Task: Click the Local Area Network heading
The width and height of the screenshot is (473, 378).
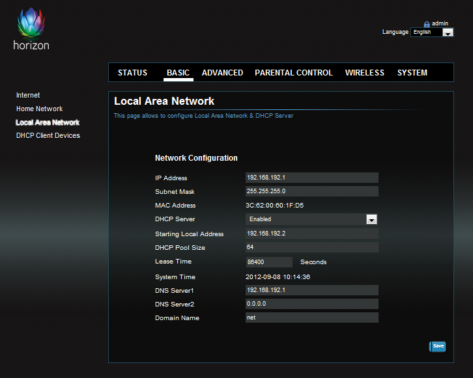Action: click(164, 101)
